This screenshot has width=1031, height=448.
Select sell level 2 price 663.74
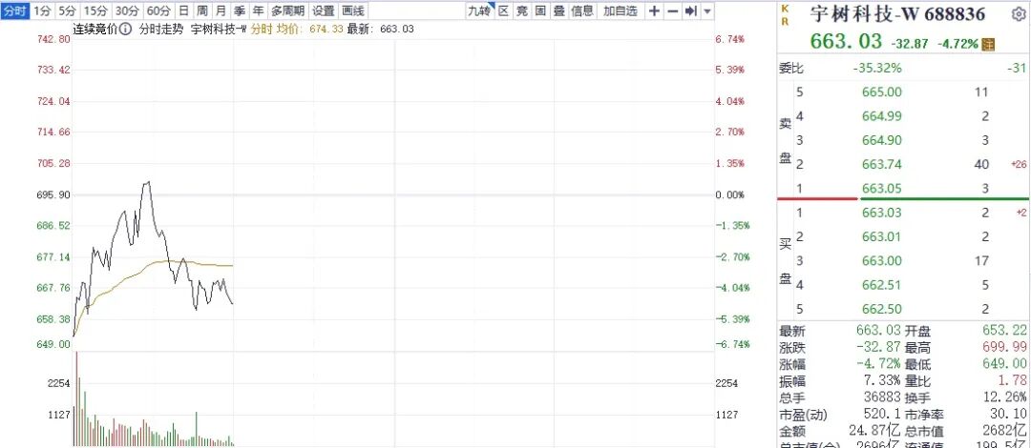(882, 164)
